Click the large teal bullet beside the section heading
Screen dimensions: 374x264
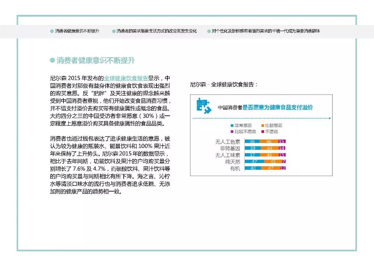53,60
